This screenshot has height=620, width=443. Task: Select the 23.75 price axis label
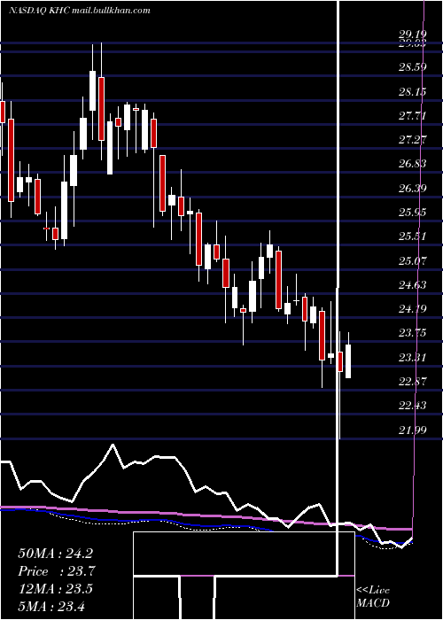tap(412, 333)
